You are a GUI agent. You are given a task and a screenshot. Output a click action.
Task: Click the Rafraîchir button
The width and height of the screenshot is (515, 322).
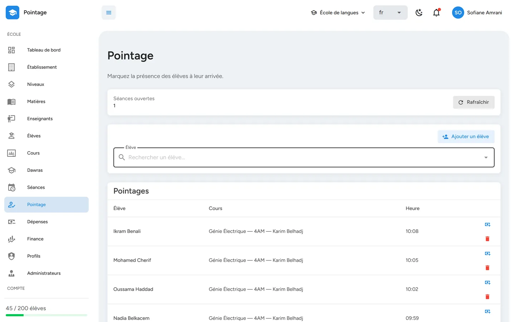point(474,102)
